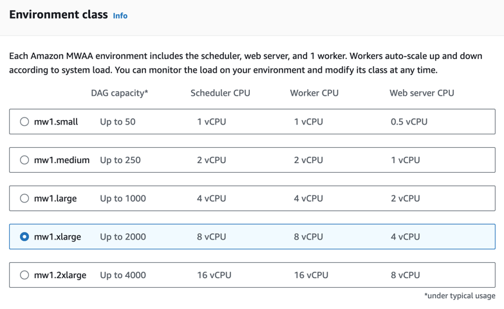Click the 'Up to 250' DAG capacity cell
504x309 pixels.
120,160
